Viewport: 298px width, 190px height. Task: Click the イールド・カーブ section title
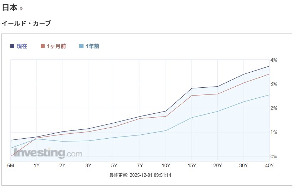point(26,24)
